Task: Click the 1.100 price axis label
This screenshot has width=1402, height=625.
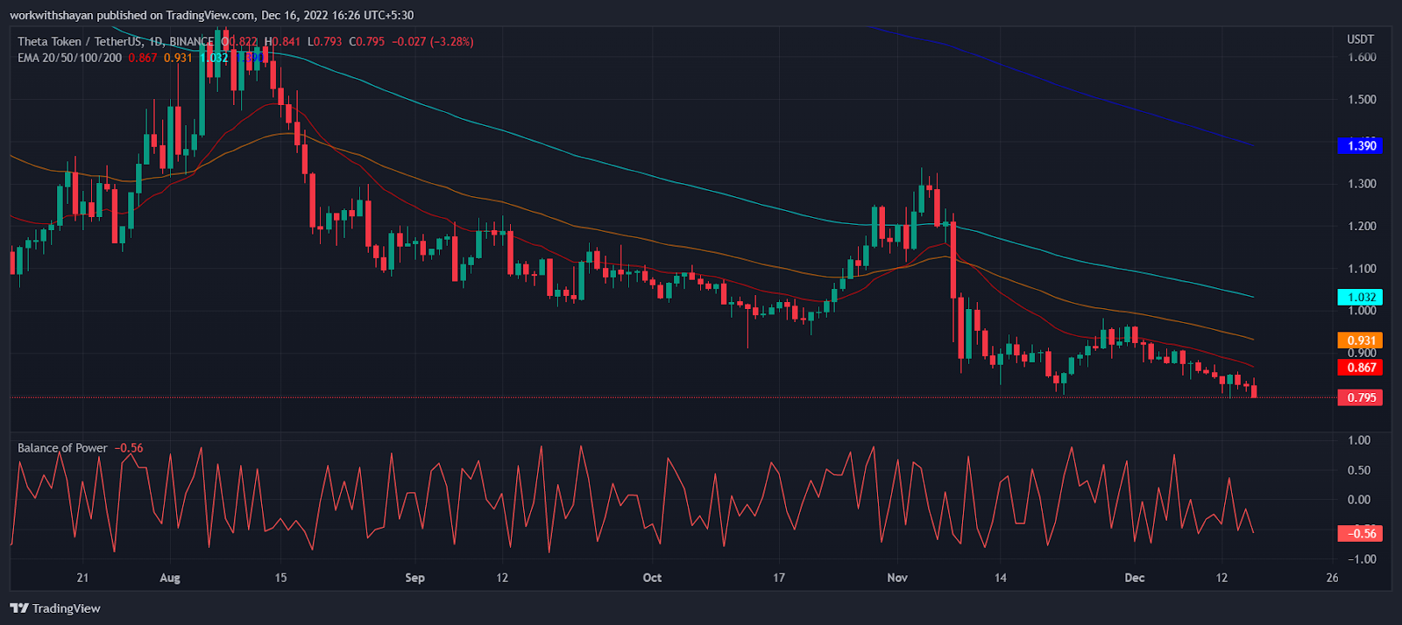Action: pyautogui.click(x=1362, y=269)
